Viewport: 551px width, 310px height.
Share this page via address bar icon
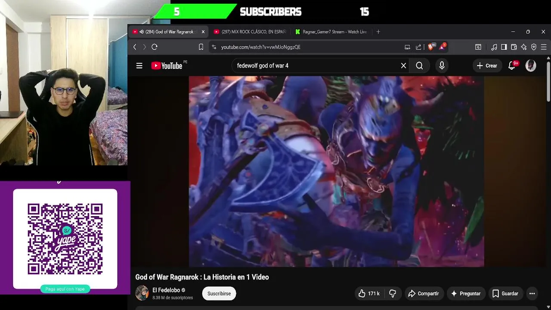(418, 47)
